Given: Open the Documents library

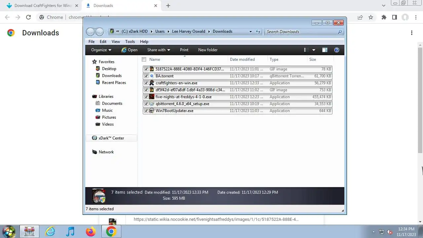Looking at the screenshot, I should click(x=112, y=103).
